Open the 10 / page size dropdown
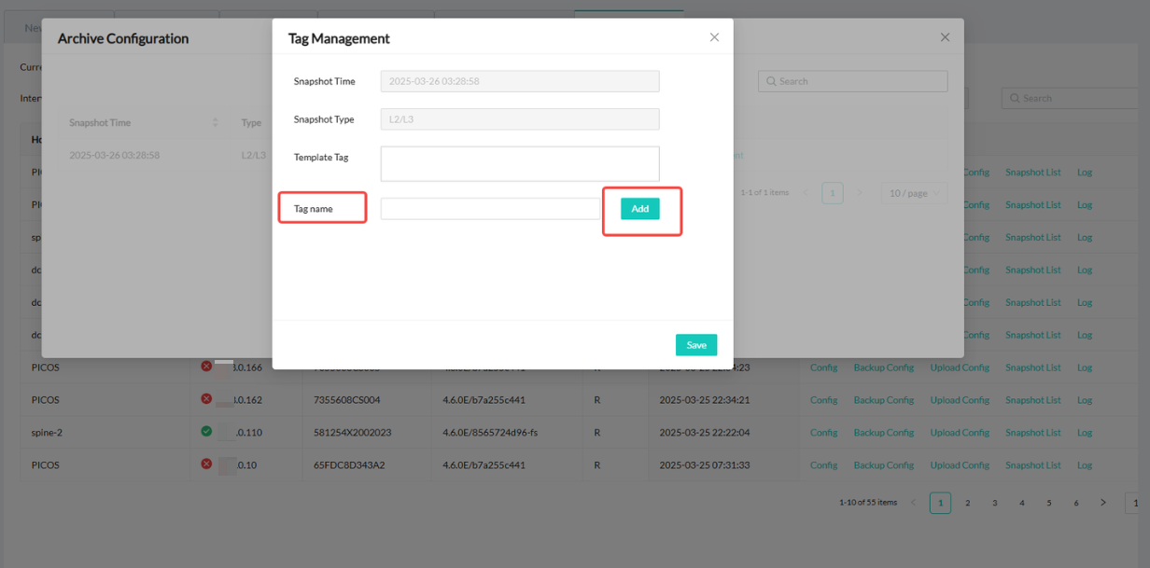This screenshot has width=1150, height=568. tap(914, 193)
